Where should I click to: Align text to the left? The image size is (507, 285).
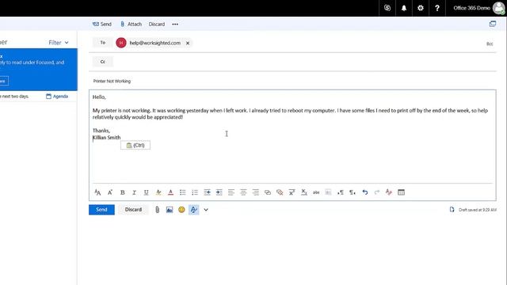[231, 192]
